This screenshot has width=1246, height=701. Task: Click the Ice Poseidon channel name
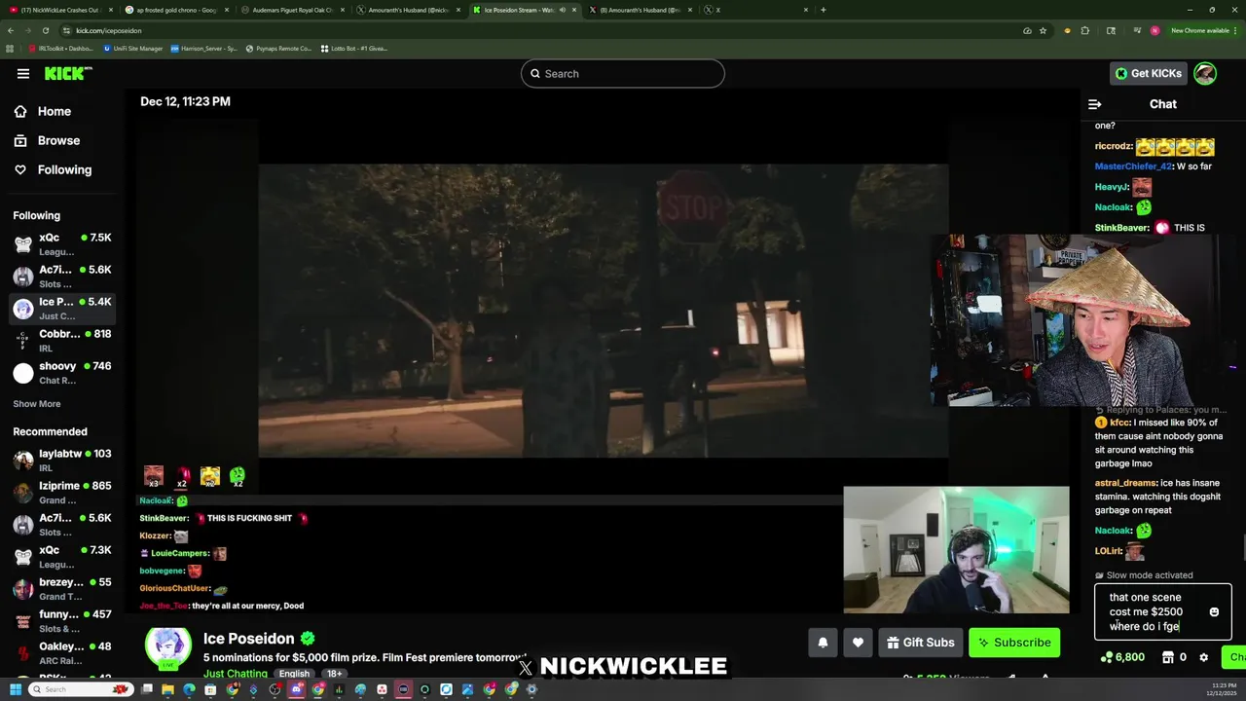(248, 639)
